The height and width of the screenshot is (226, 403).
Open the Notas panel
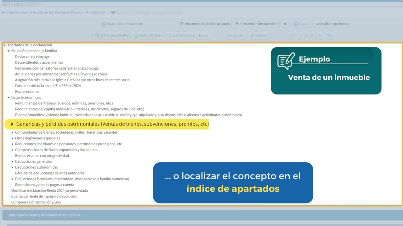click(203, 35)
